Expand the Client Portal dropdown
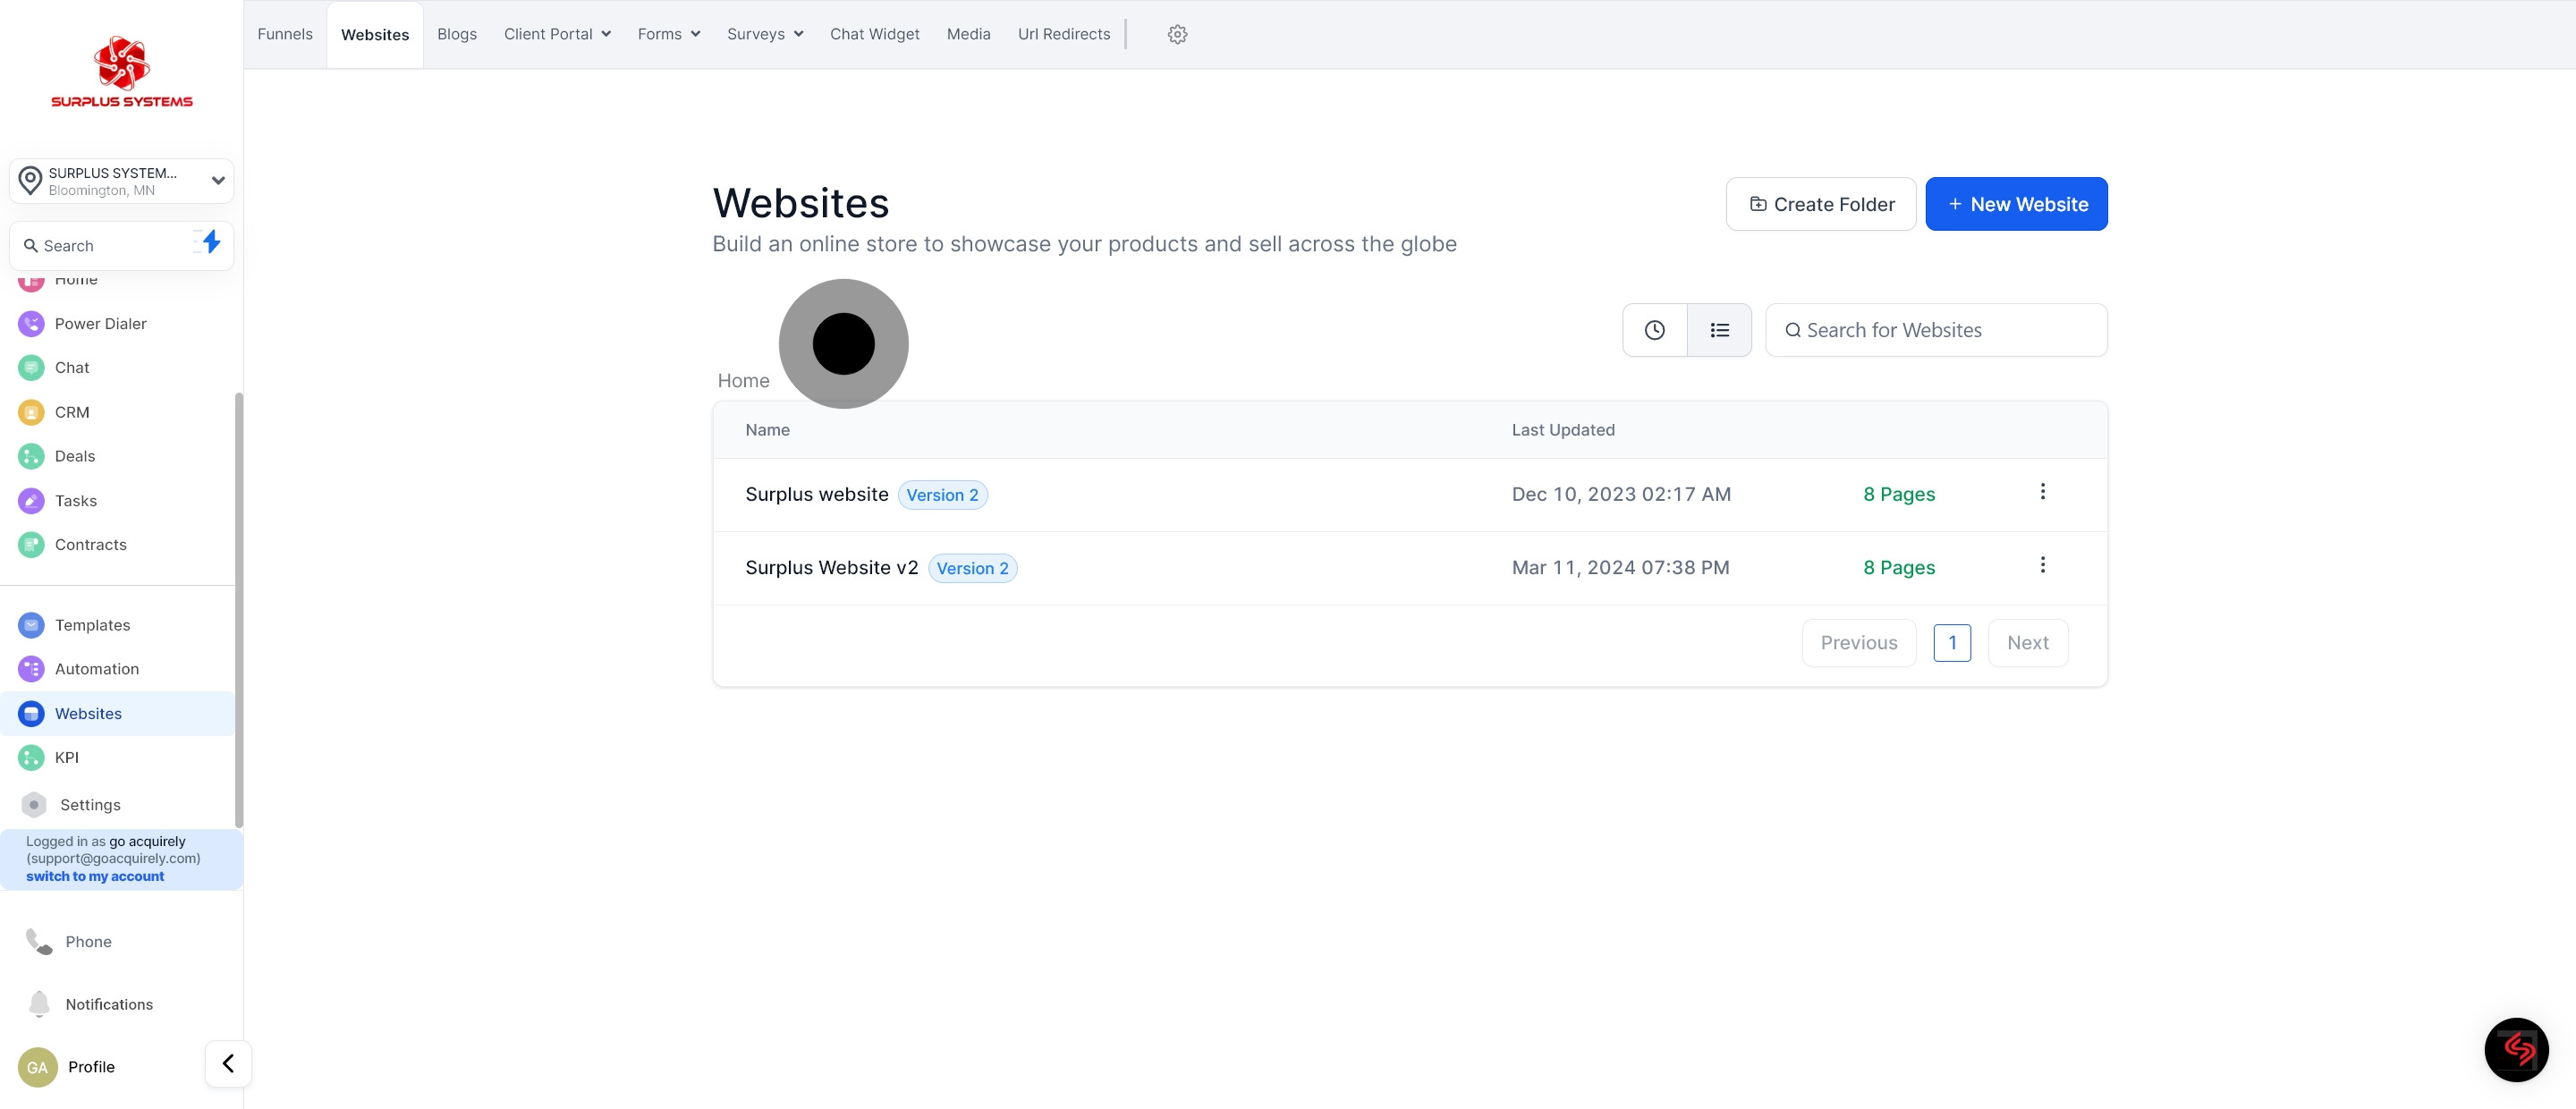 [557, 33]
